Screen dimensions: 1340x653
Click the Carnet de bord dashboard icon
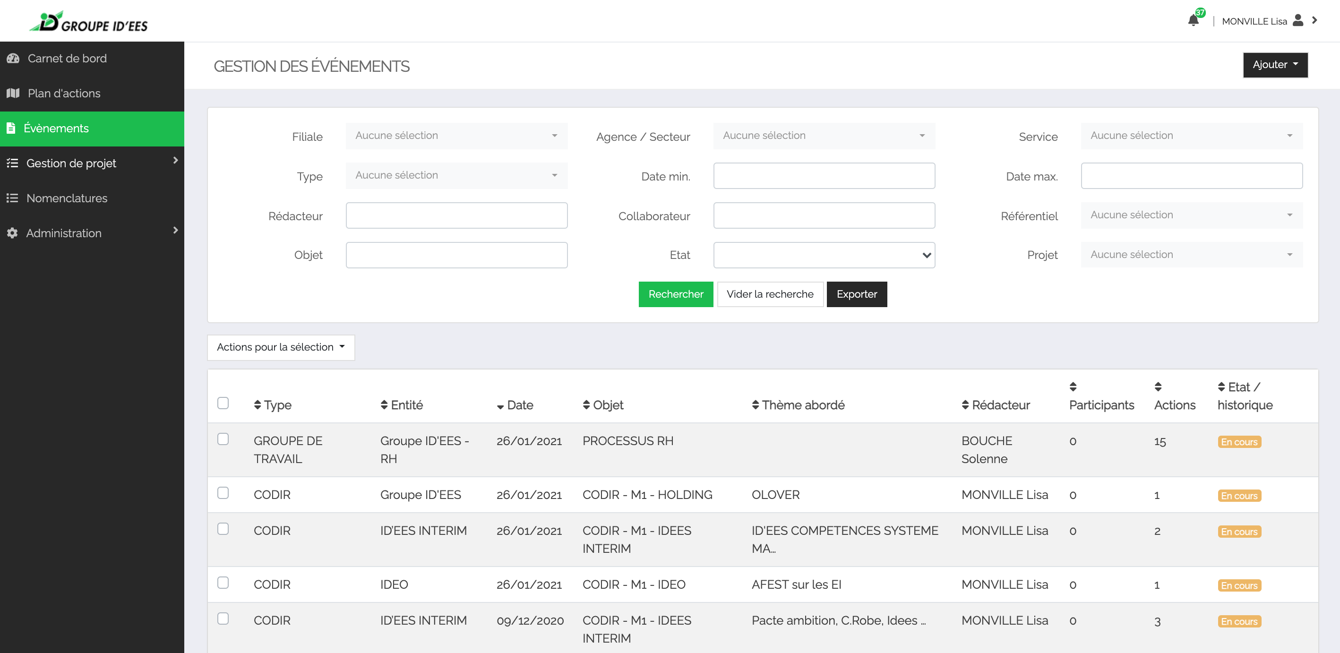pyautogui.click(x=12, y=58)
